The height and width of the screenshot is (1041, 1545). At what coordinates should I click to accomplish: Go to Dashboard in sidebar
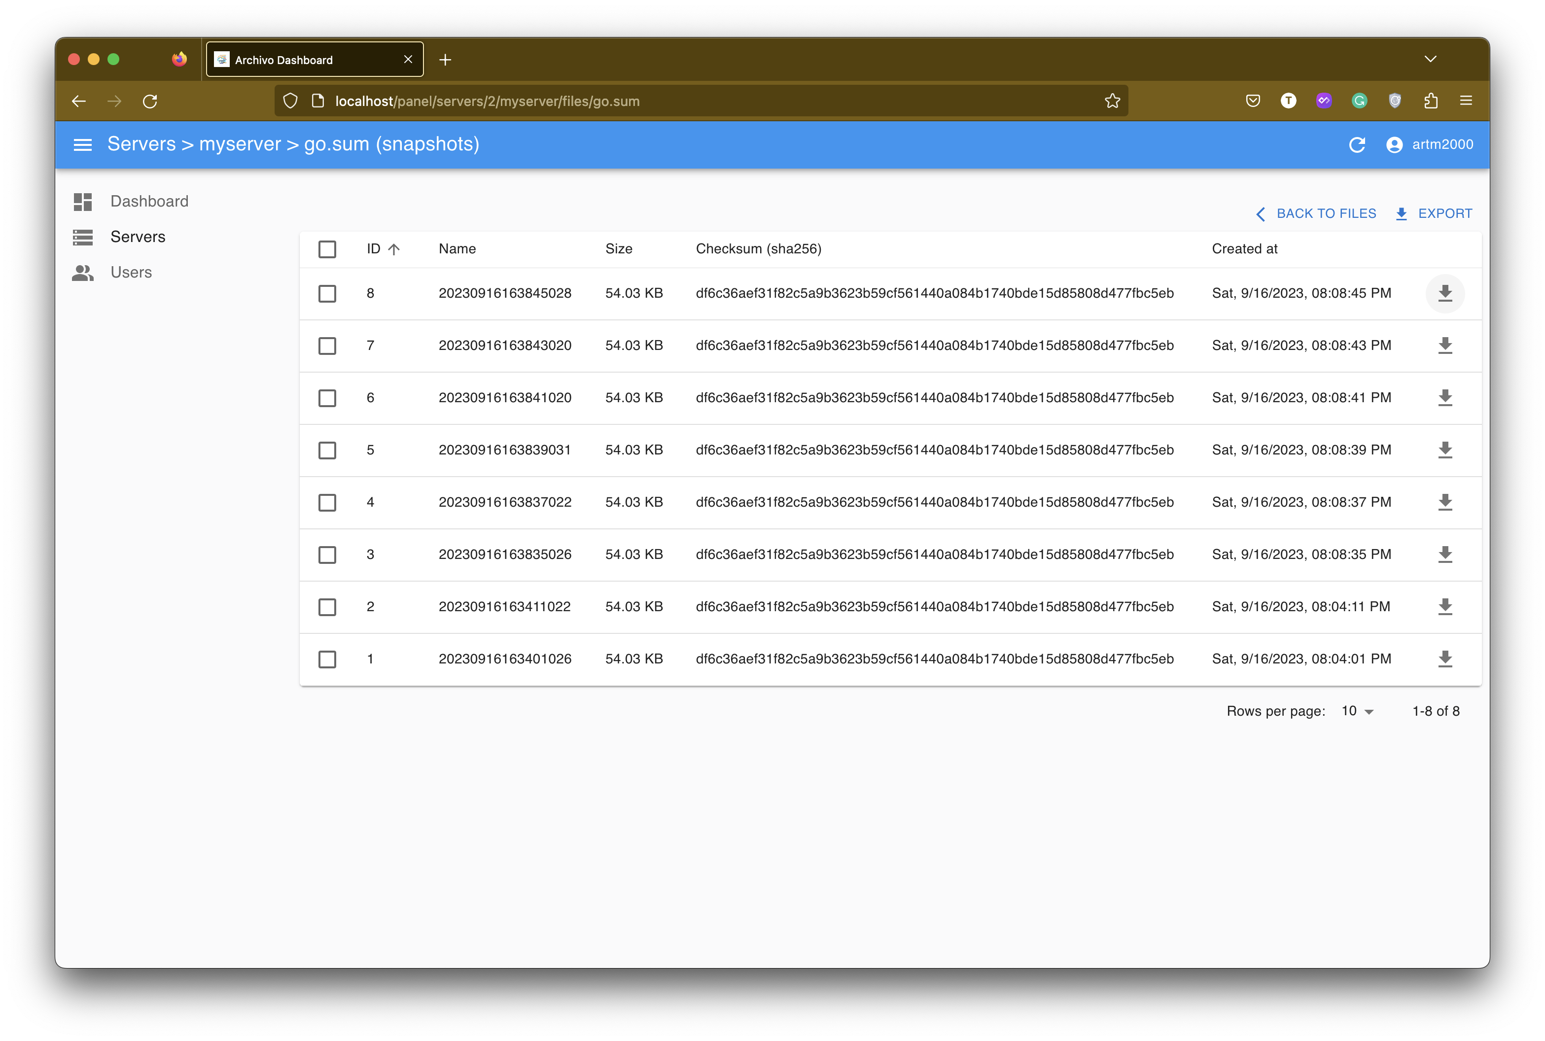point(149,201)
